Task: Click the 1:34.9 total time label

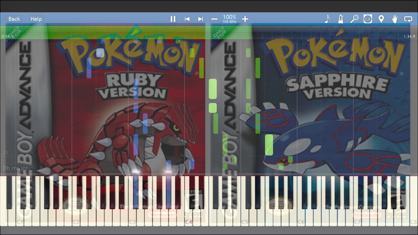Action: [409, 37]
